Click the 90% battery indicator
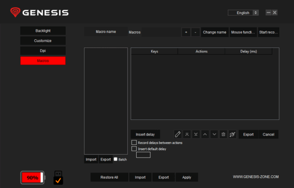Image resolution: width=294 pixels, height=188 pixels. [x=33, y=178]
